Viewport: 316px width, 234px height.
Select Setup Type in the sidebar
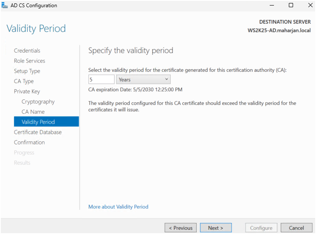tap(27, 71)
